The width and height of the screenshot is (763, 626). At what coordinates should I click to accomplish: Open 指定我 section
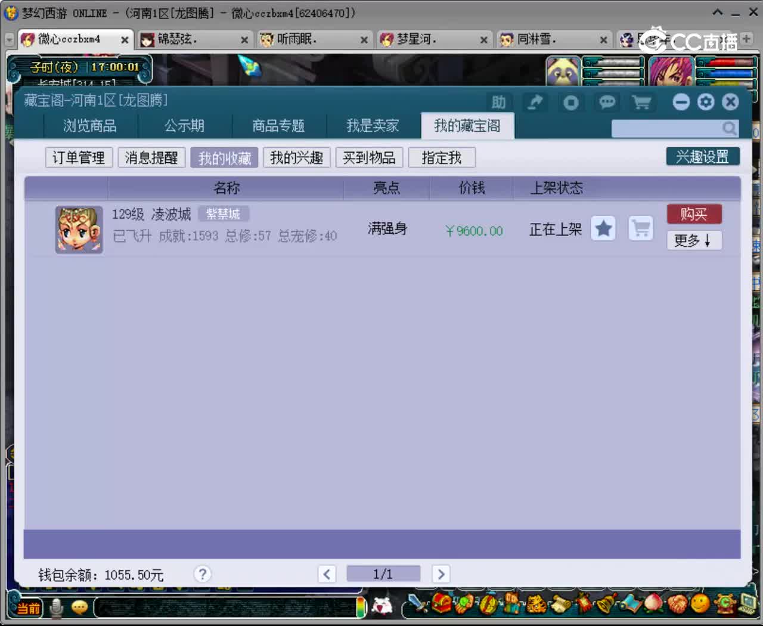(442, 157)
